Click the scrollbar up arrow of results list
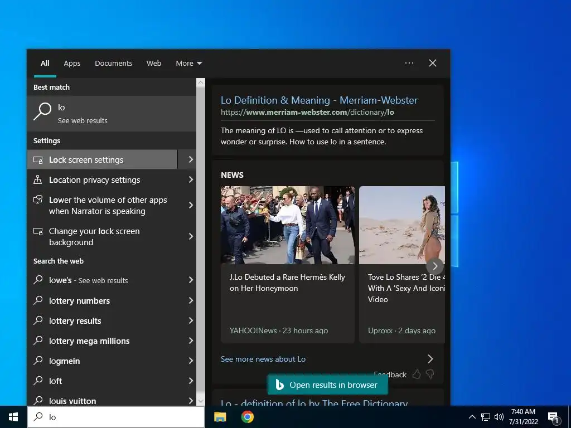Screen dimensions: 571x428 [x=201, y=82]
